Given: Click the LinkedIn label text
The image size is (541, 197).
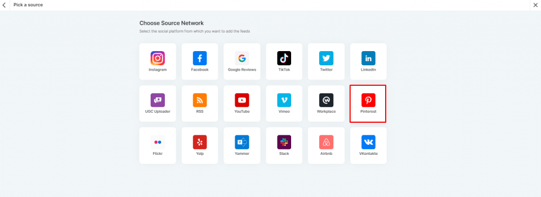Looking at the screenshot, I should [368, 70].
